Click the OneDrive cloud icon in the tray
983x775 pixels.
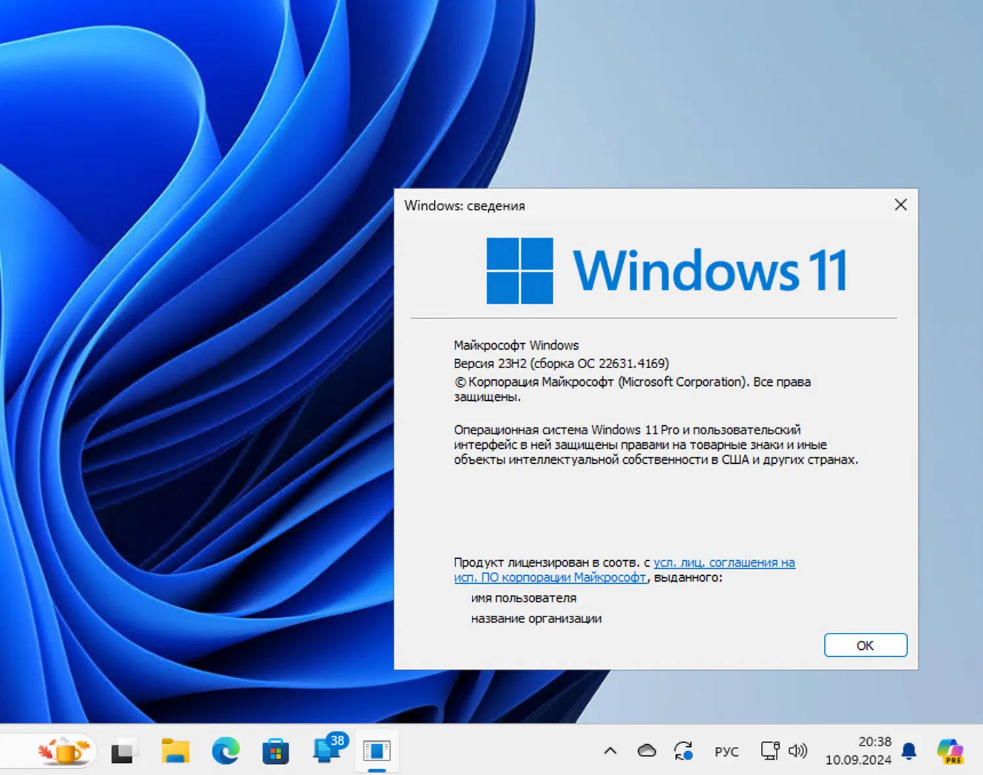(x=647, y=750)
